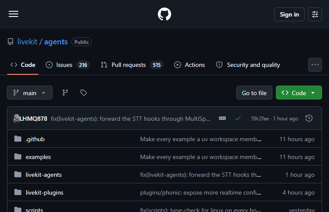
Task: Show more repository tabs ellipsis
Action: (315, 65)
